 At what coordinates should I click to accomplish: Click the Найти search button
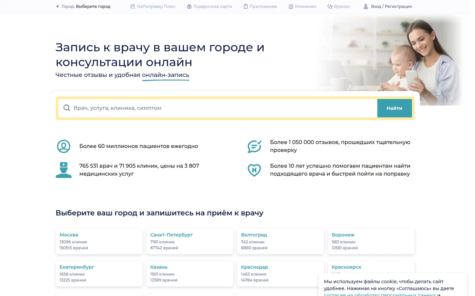pos(395,108)
